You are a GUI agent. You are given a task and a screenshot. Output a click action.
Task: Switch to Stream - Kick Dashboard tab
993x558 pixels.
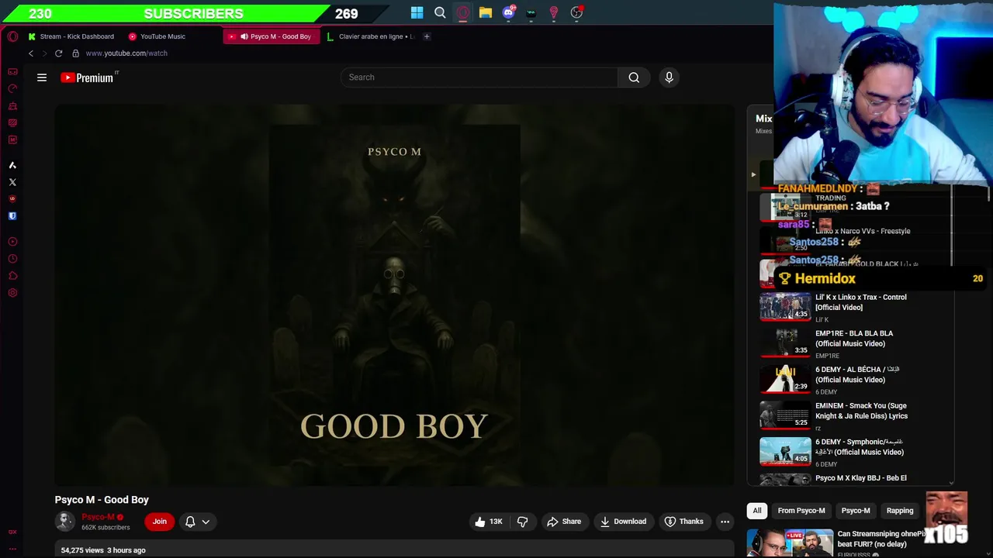tap(71, 36)
